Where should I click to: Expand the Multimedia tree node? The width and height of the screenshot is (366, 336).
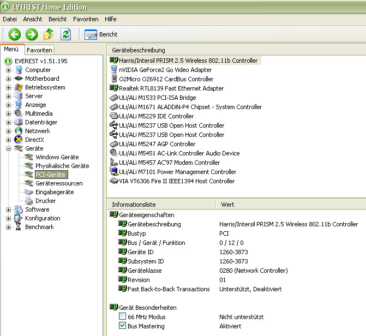click(x=8, y=113)
